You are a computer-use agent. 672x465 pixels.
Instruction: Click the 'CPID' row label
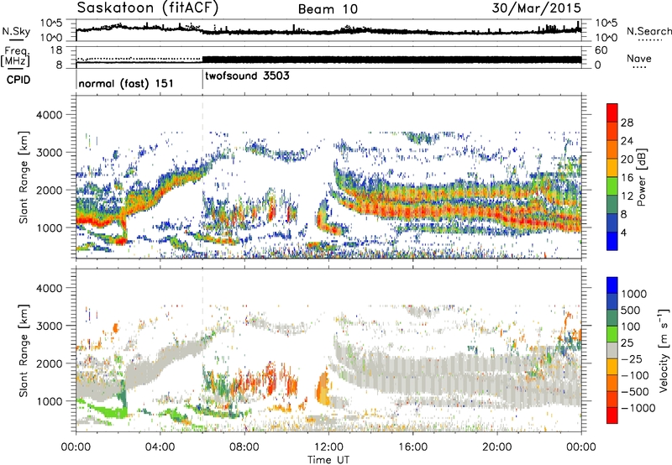point(18,80)
